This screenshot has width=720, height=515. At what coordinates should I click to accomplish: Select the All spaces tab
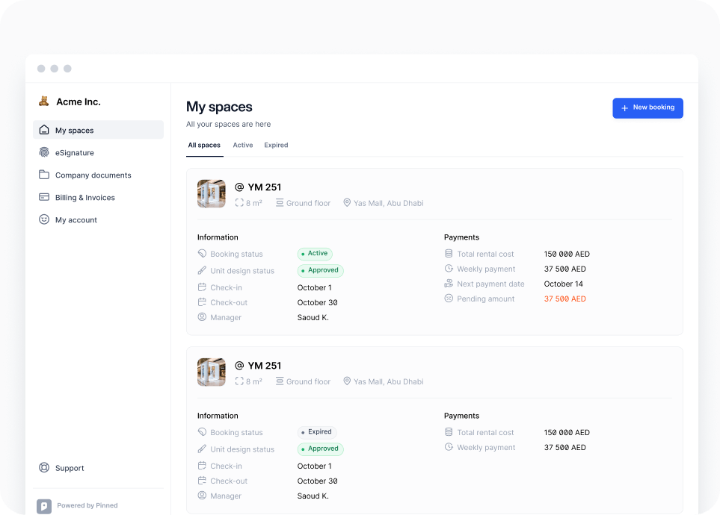click(204, 145)
